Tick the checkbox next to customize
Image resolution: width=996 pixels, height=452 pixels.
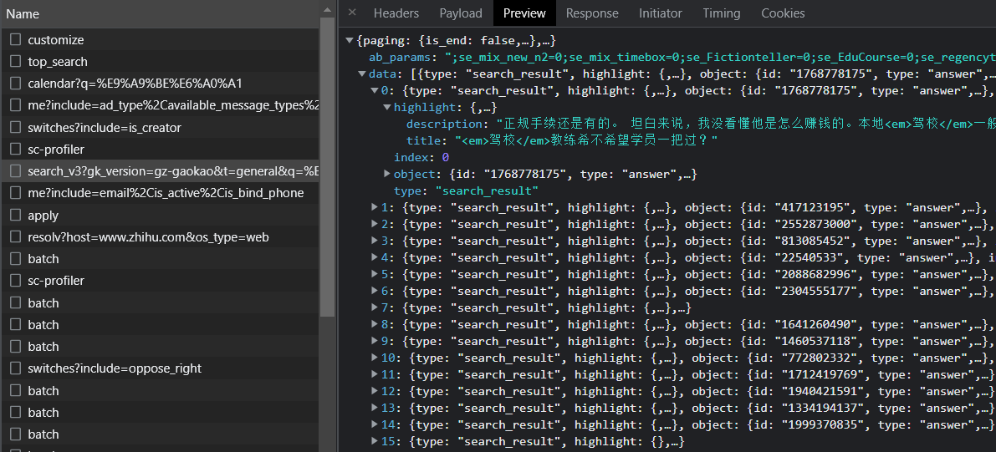(x=15, y=39)
